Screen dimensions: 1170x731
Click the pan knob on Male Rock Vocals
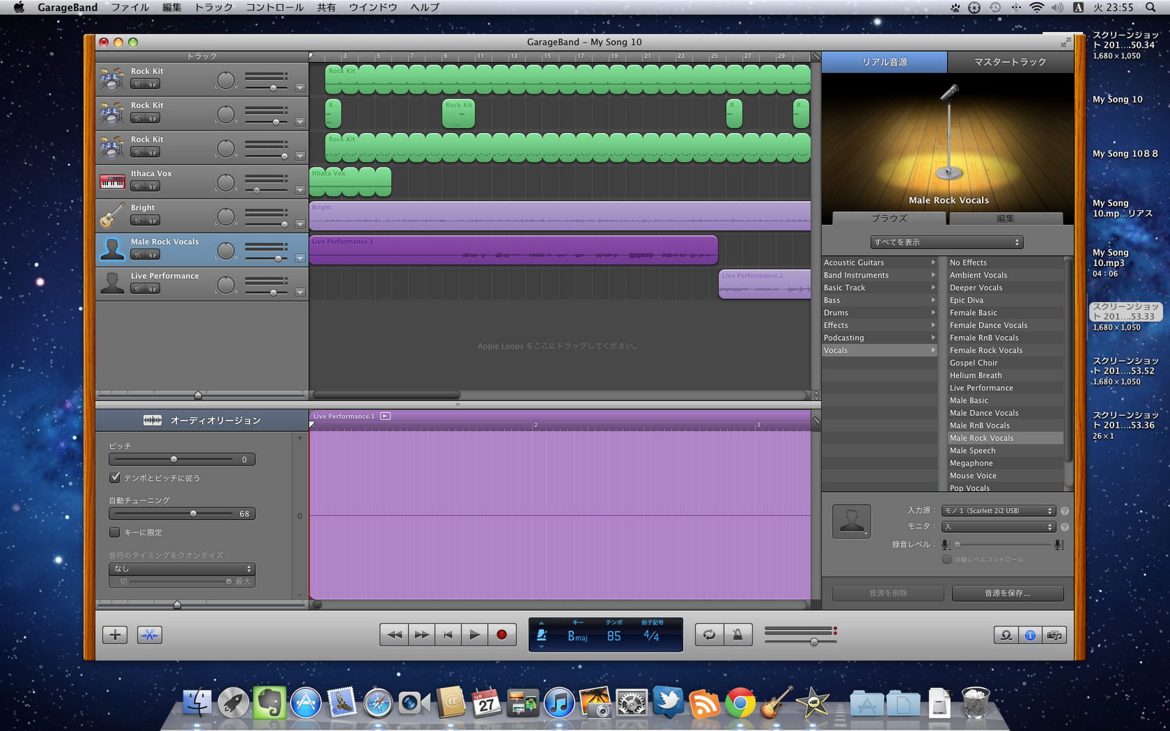coord(226,250)
